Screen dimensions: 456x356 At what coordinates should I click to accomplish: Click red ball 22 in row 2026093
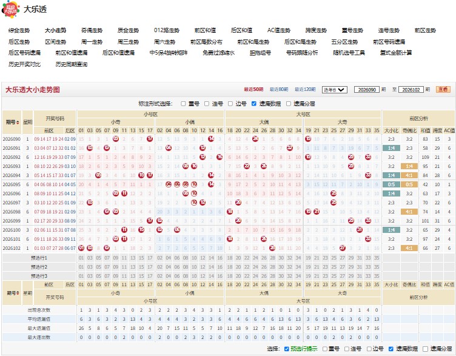point(247,166)
